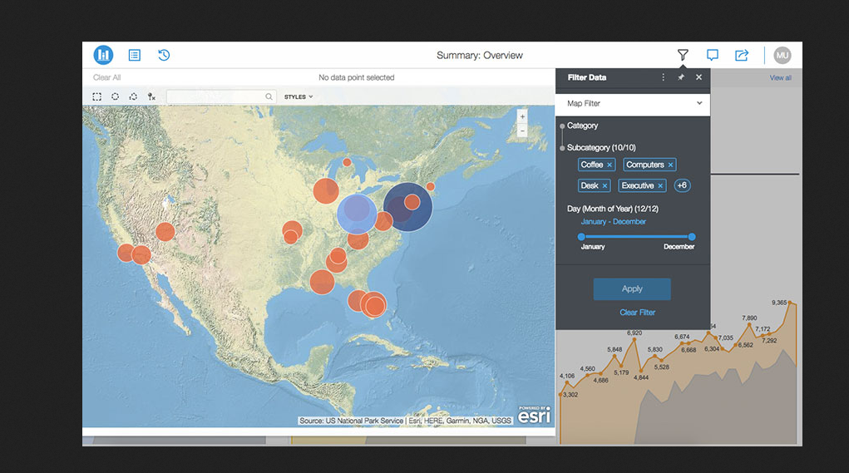The width and height of the screenshot is (849, 473).
Task: Remove the Coffee subcategory chip
Action: point(610,165)
